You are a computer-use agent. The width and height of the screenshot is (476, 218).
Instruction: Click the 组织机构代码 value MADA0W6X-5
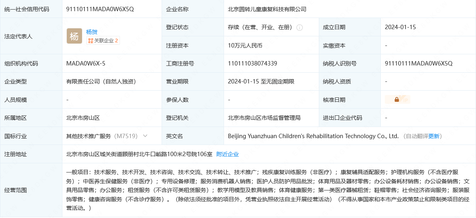[x=86, y=63]
